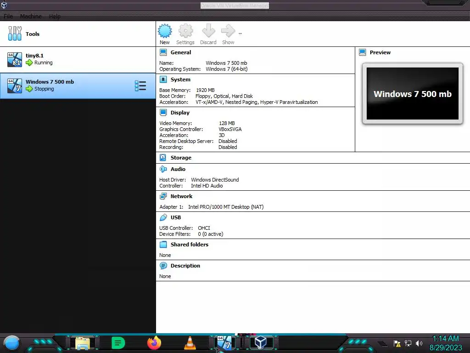Screen dimensions: 470x353
Task: Click the Display section icon
Action: pyautogui.click(x=163, y=113)
